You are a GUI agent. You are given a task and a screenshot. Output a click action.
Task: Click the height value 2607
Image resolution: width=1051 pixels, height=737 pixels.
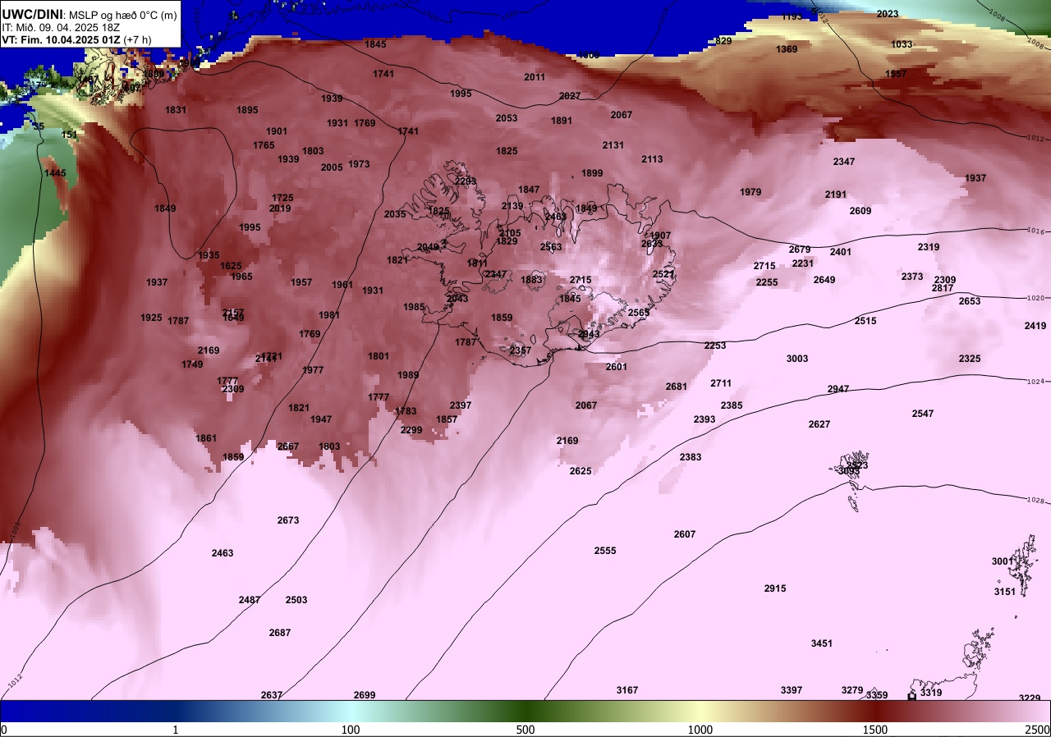[x=685, y=534]
